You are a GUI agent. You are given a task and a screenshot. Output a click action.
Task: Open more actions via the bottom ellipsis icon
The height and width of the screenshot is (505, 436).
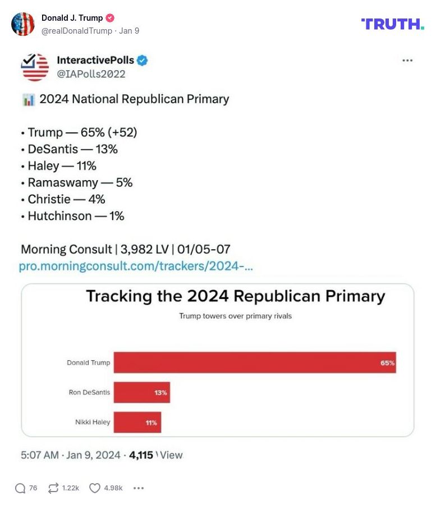(x=138, y=488)
